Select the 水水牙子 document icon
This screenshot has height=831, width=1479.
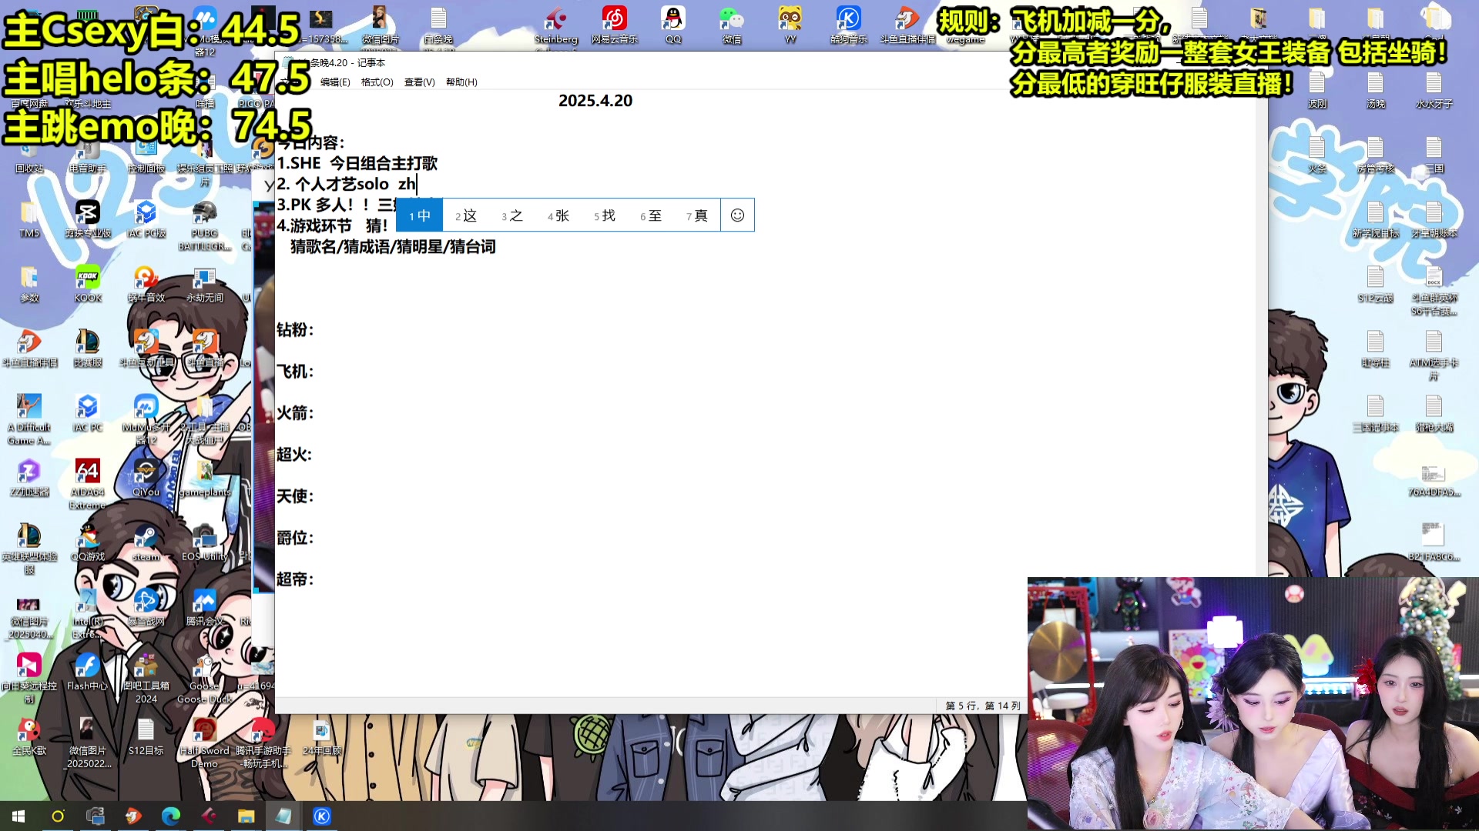[1434, 90]
